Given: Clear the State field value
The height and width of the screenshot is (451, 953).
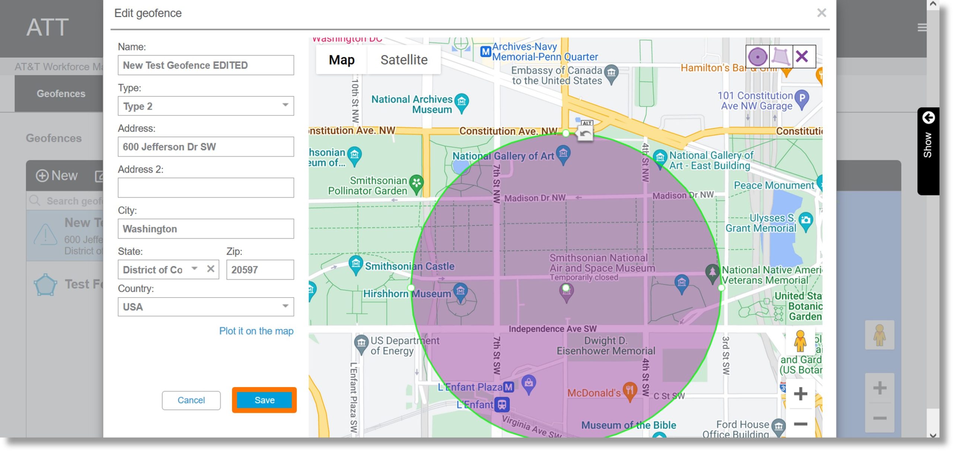Looking at the screenshot, I should point(210,269).
